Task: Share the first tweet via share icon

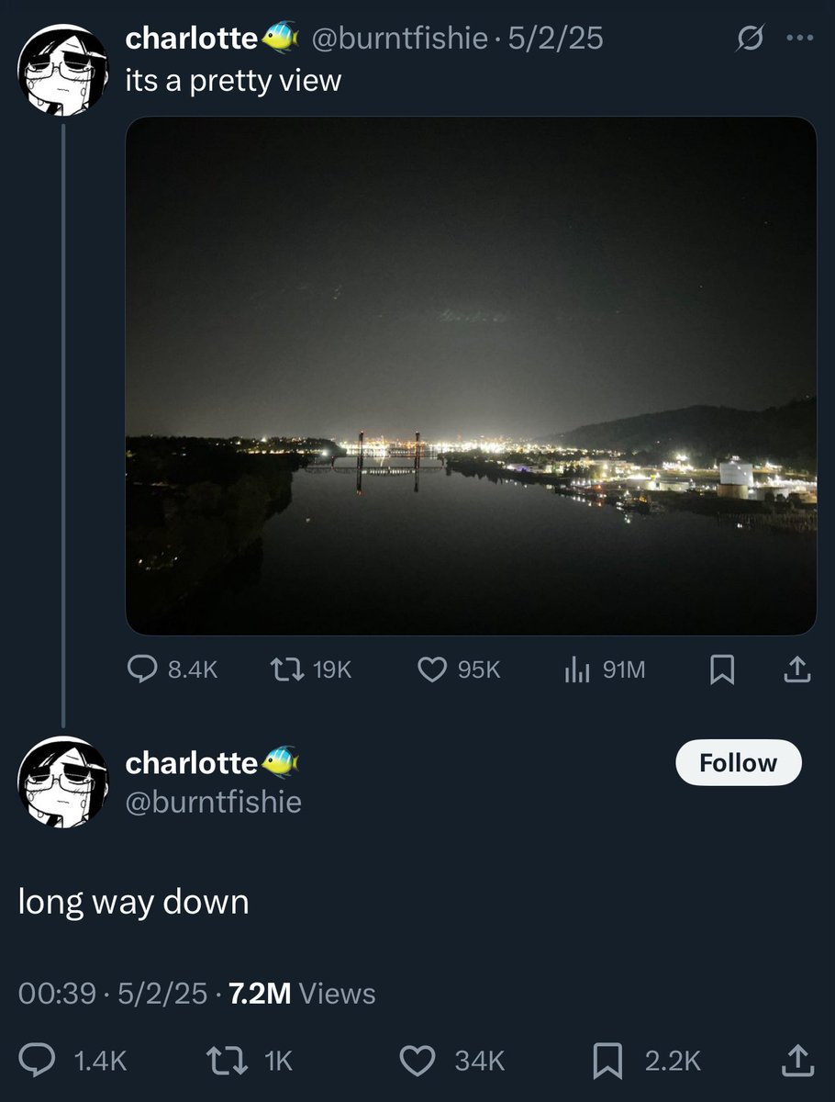Action: click(x=796, y=671)
